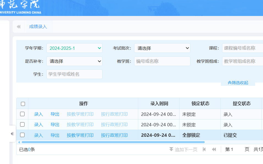The image size is (263, 164).
Task: Click the 追加下一页 append next page control
Action: (x=183, y=149)
